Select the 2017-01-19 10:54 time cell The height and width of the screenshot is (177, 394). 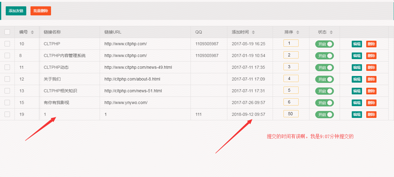250,55
